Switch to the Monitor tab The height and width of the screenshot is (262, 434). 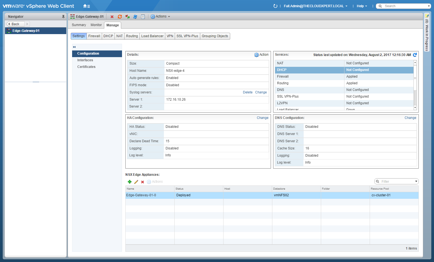(96, 25)
